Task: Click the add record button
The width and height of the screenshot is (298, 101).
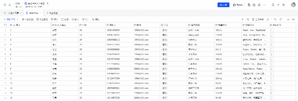Action: (10, 19)
